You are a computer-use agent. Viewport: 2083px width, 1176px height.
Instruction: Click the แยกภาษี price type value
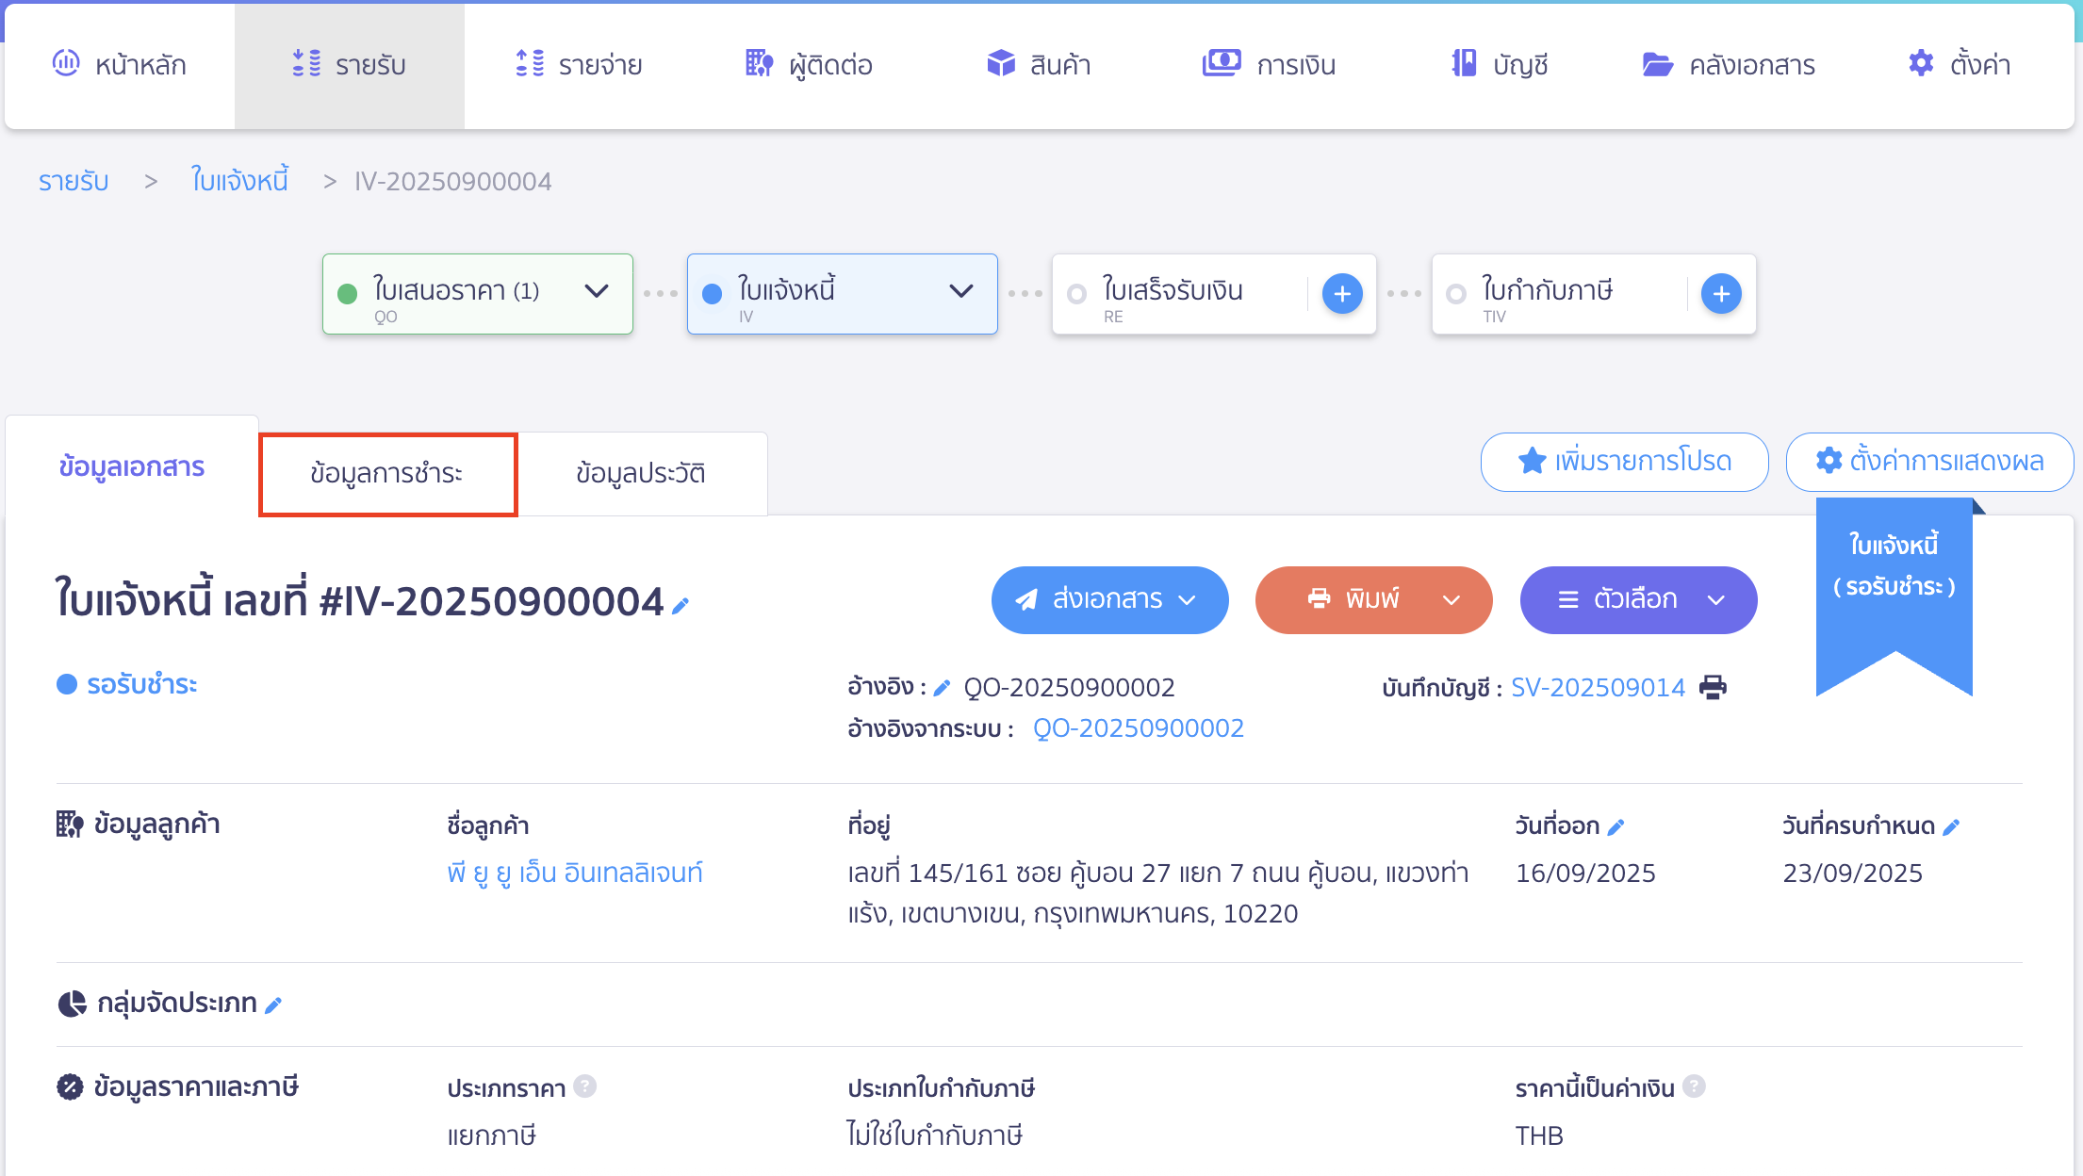point(492,1135)
